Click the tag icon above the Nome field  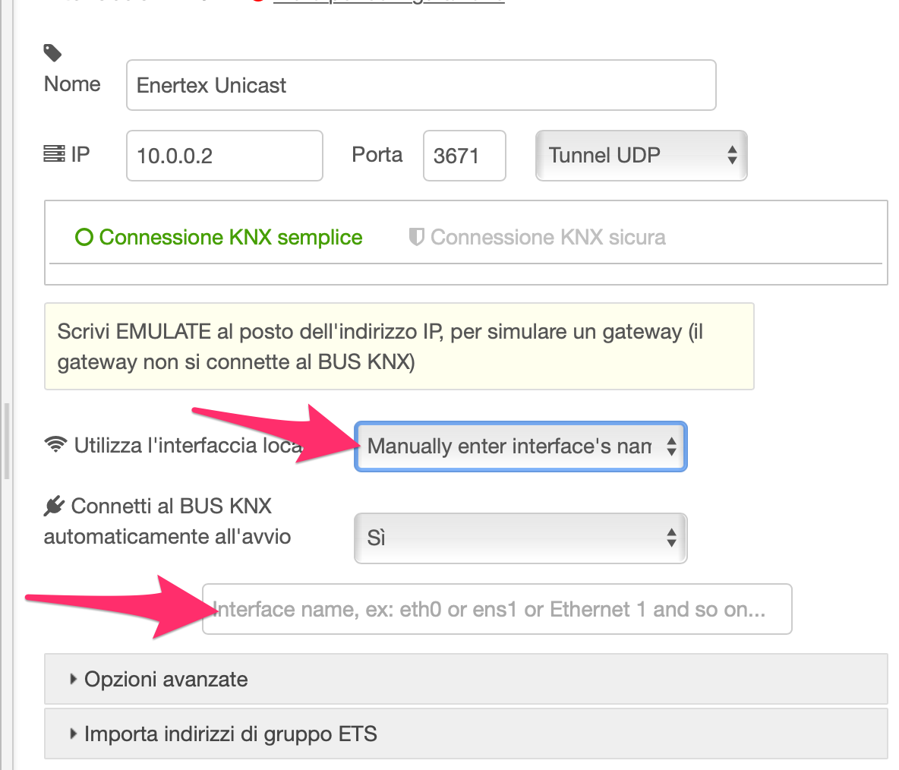click(x=52, y=53)
